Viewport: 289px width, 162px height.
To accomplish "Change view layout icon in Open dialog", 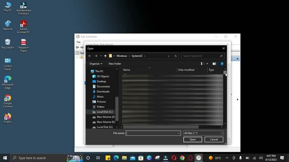I will [203, 64].
